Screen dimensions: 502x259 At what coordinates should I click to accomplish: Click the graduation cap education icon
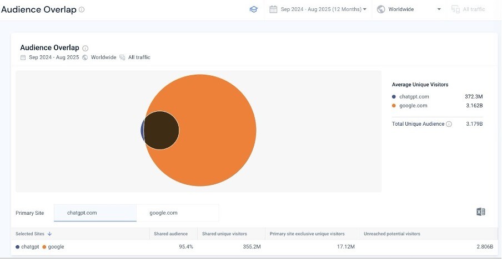coord(253,9)
